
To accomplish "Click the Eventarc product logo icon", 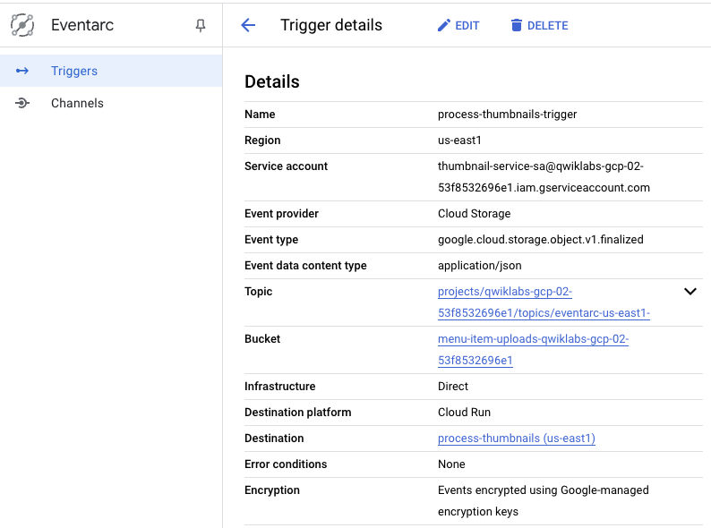I will point(22,25).
